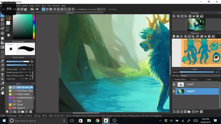221x124 pixels.
Task: Adjust the Rotate Angle slider
Action: click(x=24, y=69)
